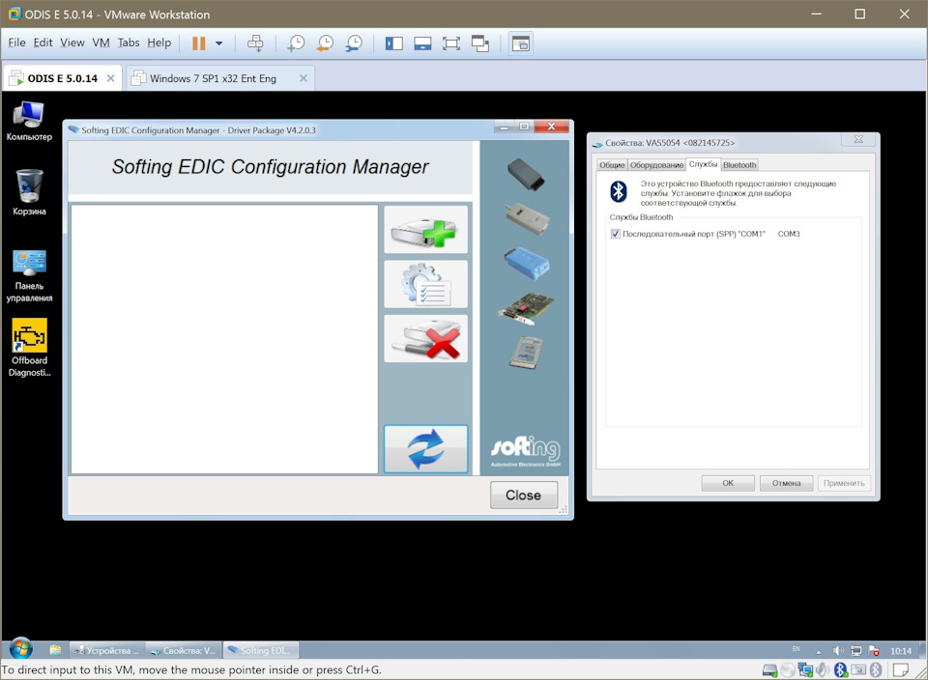The height and width of the screenshot is (680, 928).
Task: Toggle the VMware library sidebar view icon
Action: click(393, 43)
